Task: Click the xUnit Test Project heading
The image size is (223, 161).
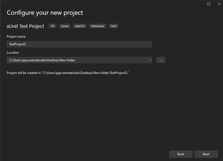Action: [x=26, y=26]
